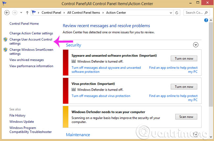
Task: Click the Security section heading
Action: [73, 45]
